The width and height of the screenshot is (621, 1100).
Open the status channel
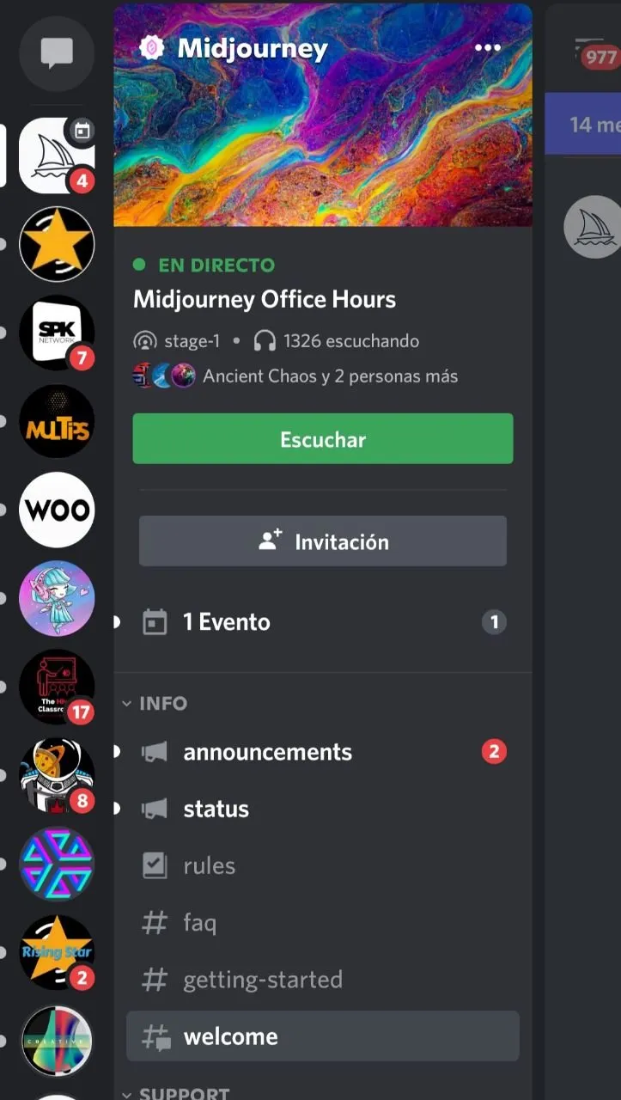pos(323,809)
